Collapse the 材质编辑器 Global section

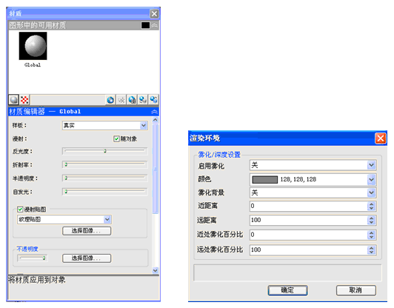tap(155, 112)
